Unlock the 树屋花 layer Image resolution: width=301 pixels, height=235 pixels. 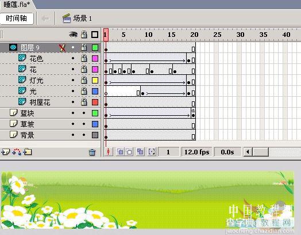(84, 102)
